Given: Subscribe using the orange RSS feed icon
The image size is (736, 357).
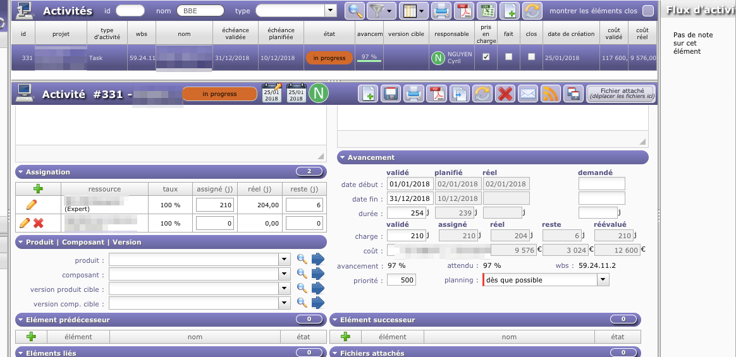Looking at the screenshot, I should [x=551, y=94].
